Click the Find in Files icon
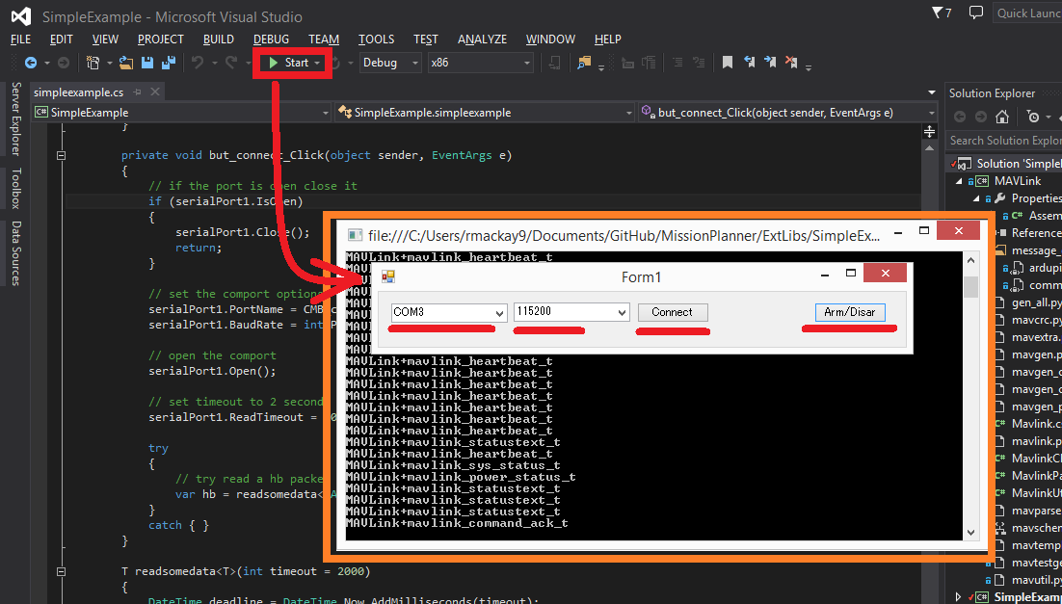The width and height of the screenshot is (1062, 604). pyautogui.click(x=584, y=63)
